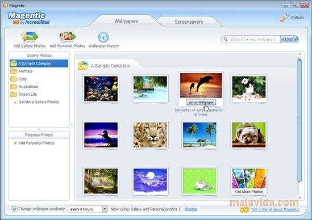This screenshot has height=220, width=312.
Task: Click Get More Gallery Photos link
Action: [x=39, y=102]
